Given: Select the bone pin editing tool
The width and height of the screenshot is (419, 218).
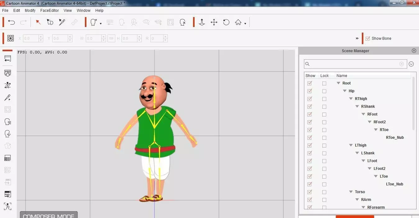Looking at the screenshot, I should [62, 22].
